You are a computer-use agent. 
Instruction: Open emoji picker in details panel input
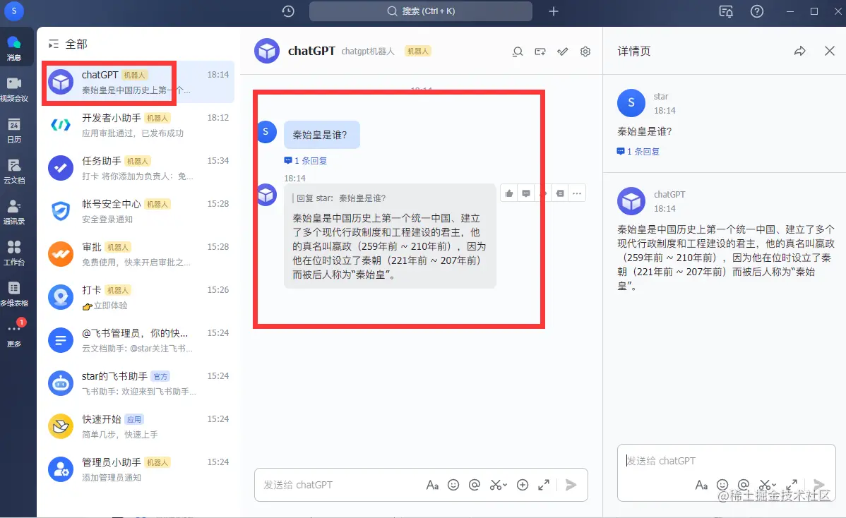[722, 485]
